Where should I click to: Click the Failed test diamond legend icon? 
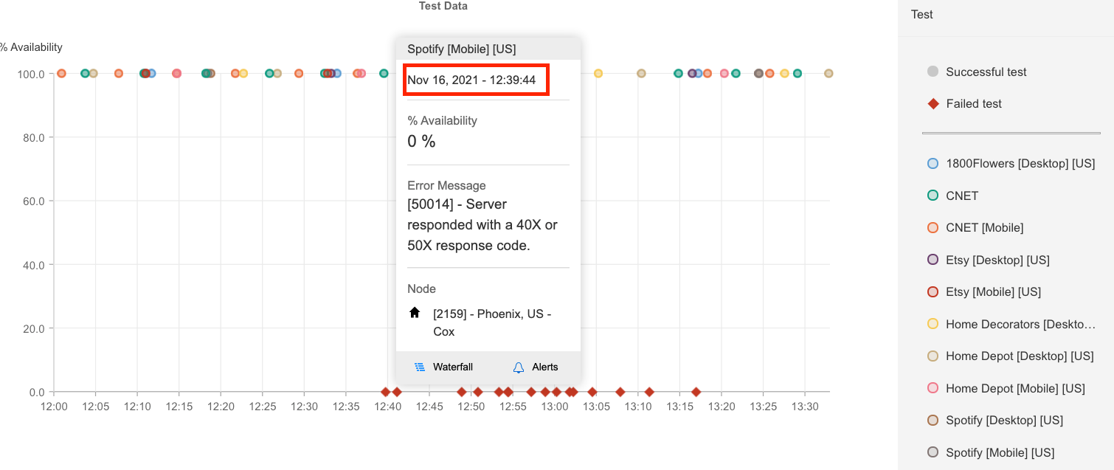click(933, 104)
